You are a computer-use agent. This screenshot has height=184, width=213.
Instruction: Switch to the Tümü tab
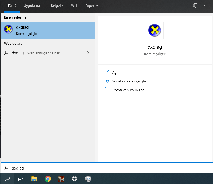tap(12, 6)
